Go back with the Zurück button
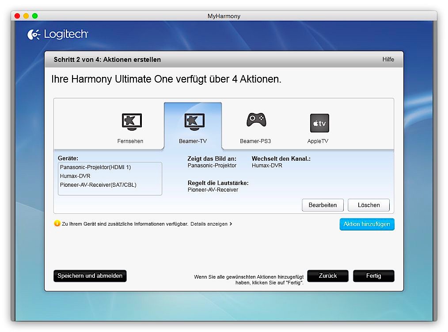Screen dimensions: 448x332 [x=328, y=276]
